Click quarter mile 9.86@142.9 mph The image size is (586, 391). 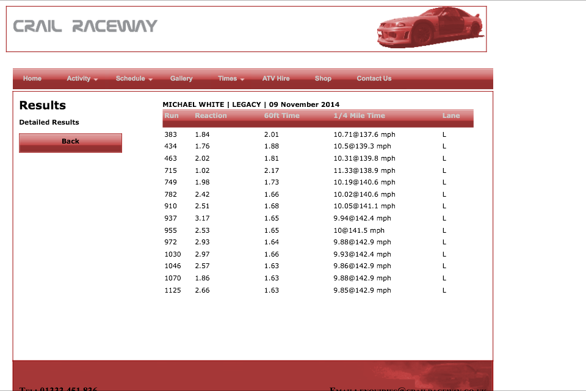(x=362, y=266)
